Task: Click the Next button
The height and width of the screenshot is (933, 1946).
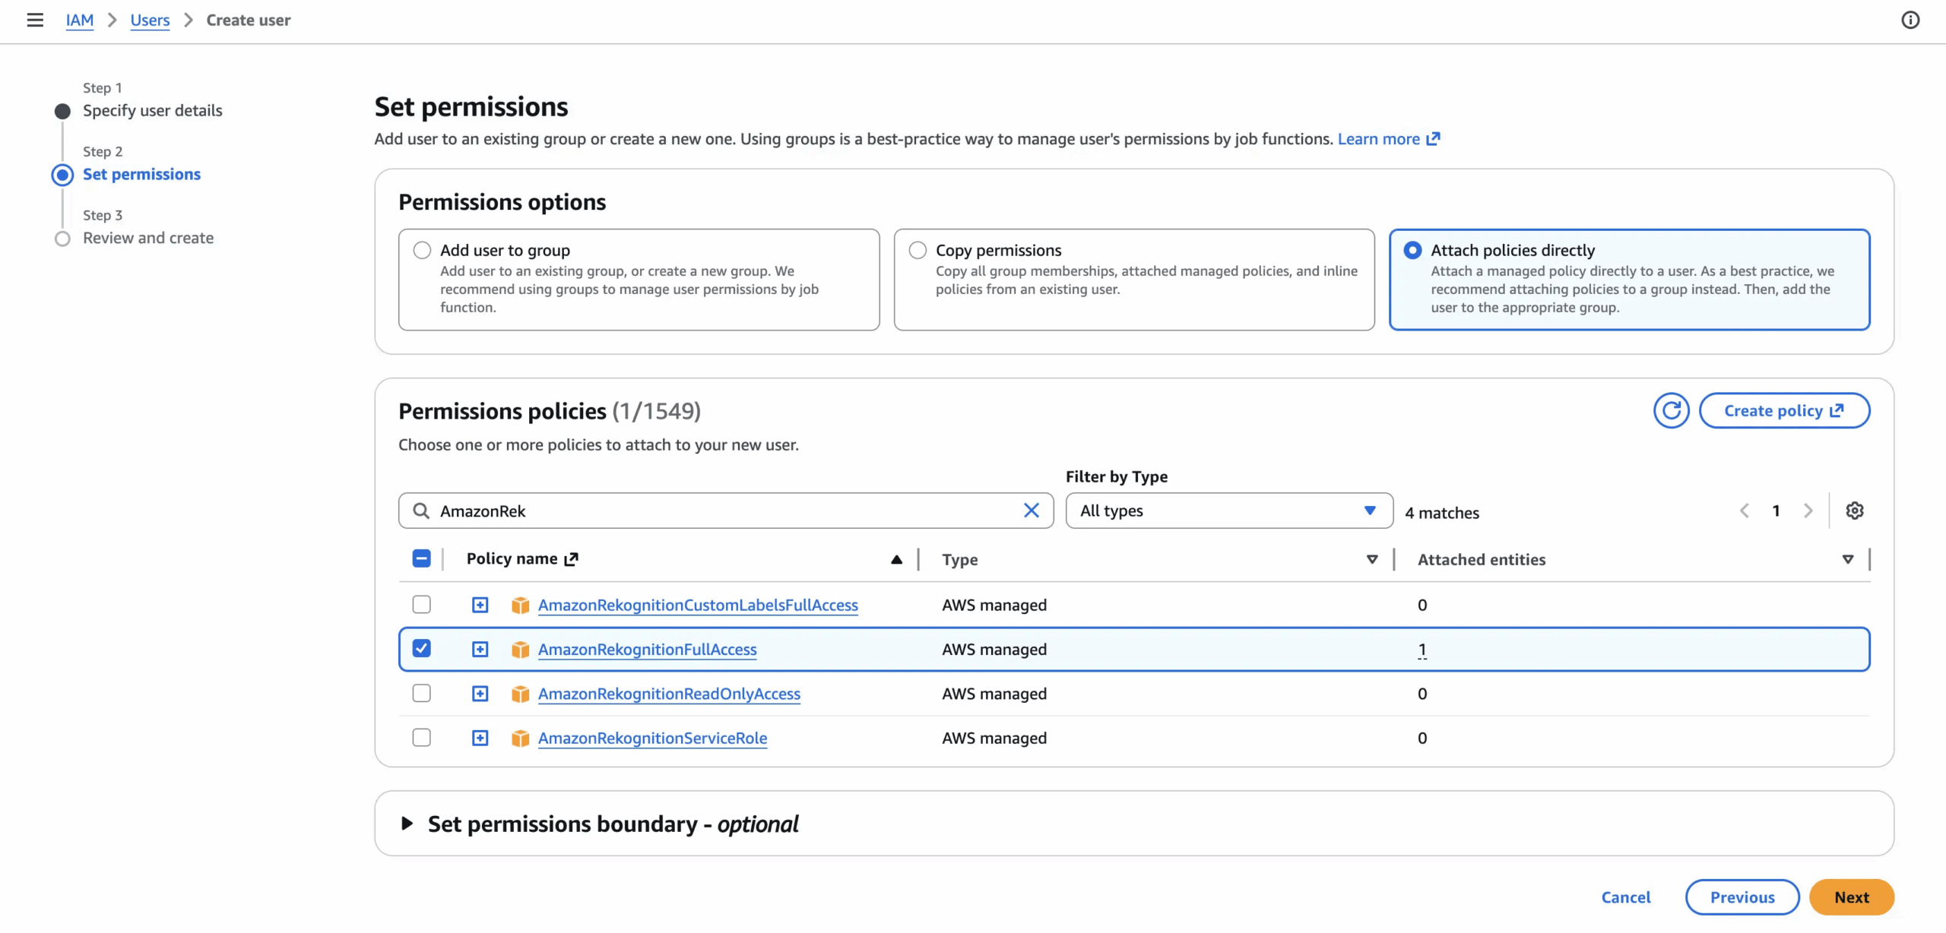Action: click(1851, 897)
